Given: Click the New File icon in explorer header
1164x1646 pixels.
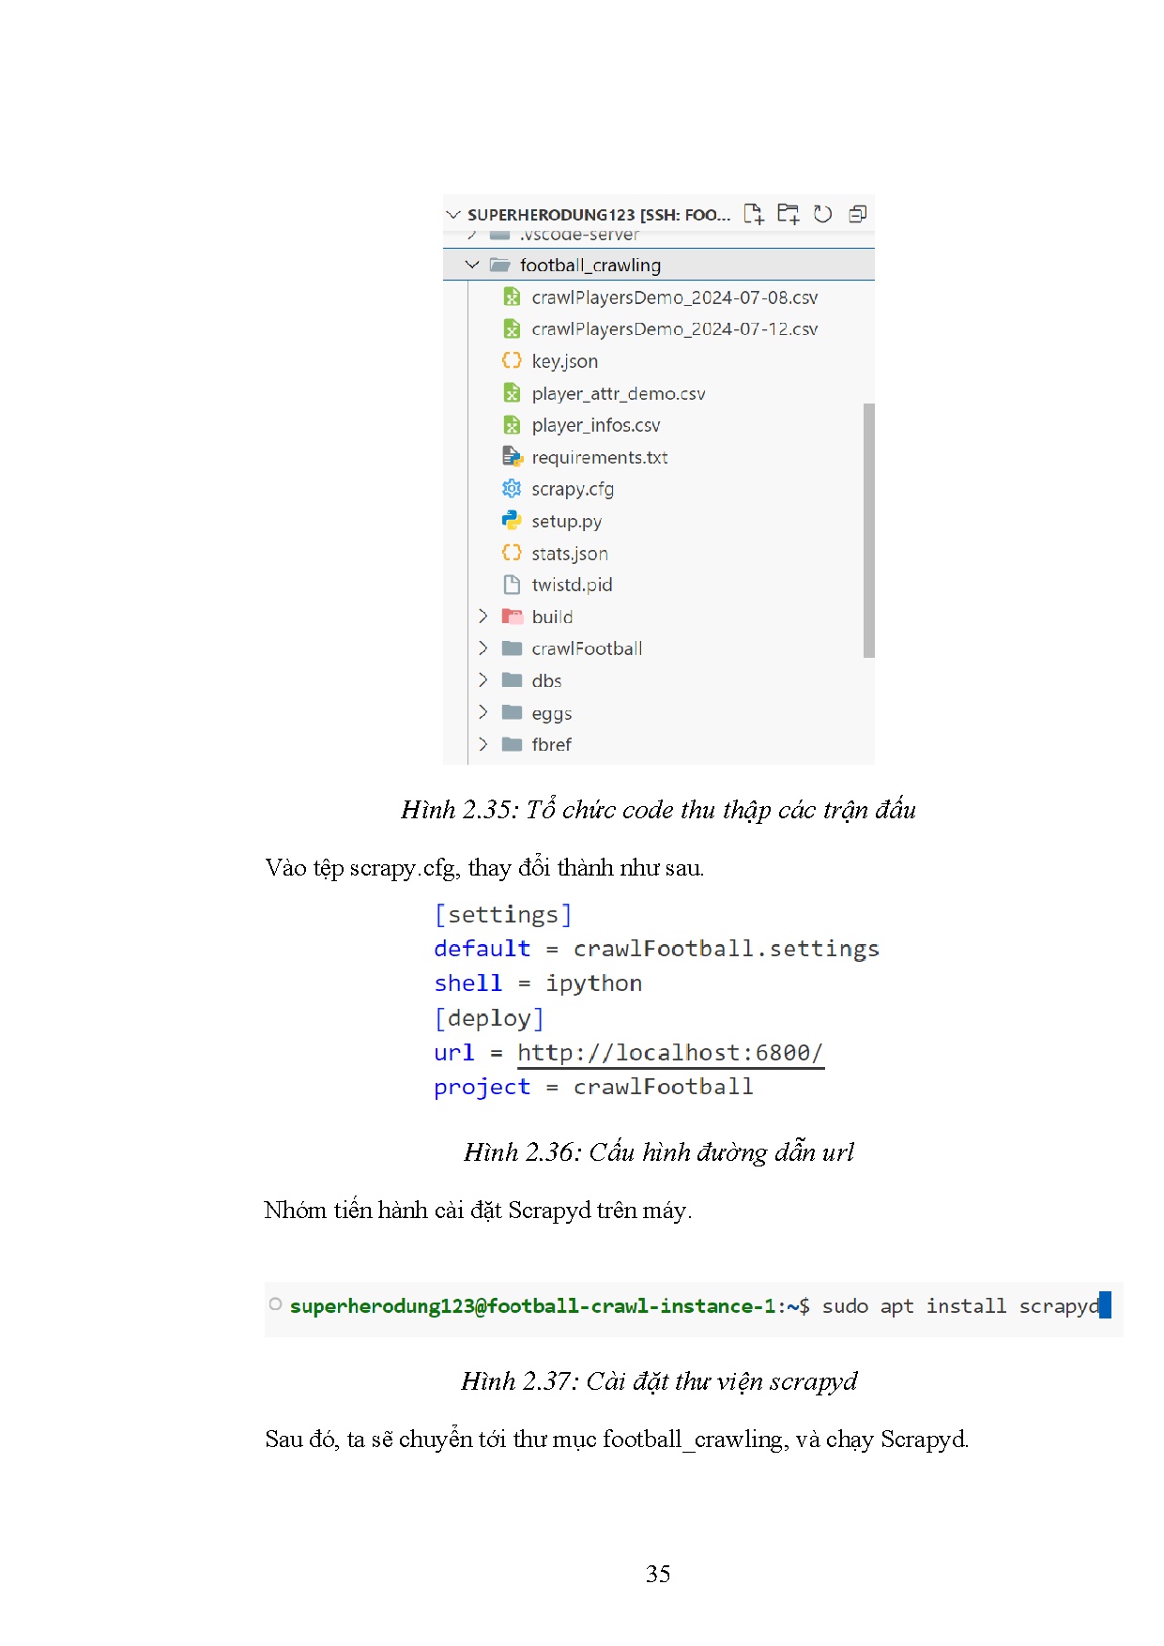Looking at the screenshot, I should coord(753,214).
